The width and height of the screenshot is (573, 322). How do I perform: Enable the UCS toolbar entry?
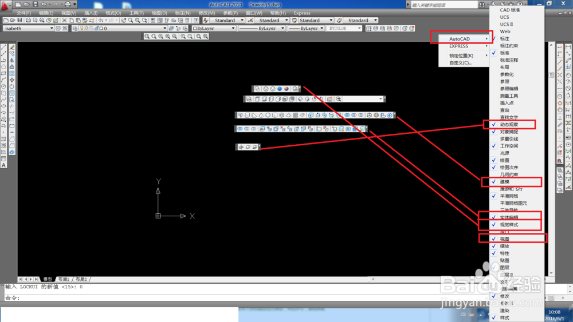[517, 17]
